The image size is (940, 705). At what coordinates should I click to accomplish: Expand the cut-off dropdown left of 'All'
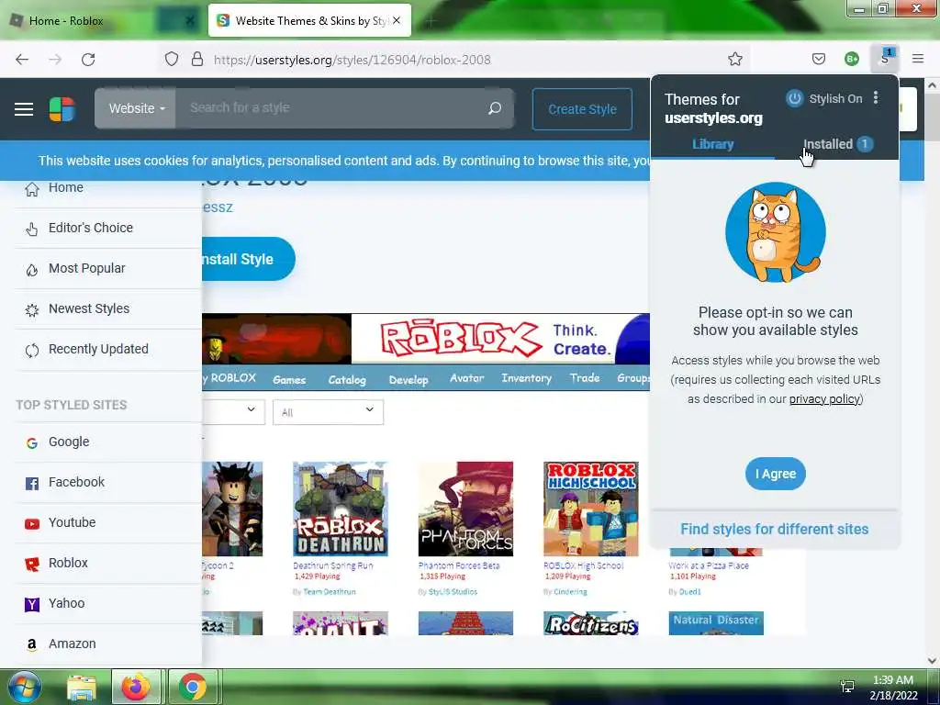[x=233, y=412]
